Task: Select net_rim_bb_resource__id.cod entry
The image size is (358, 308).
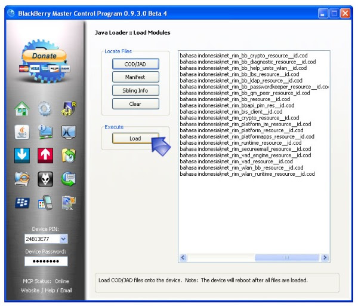Action: pyautogui.click(x=234, y=99)
